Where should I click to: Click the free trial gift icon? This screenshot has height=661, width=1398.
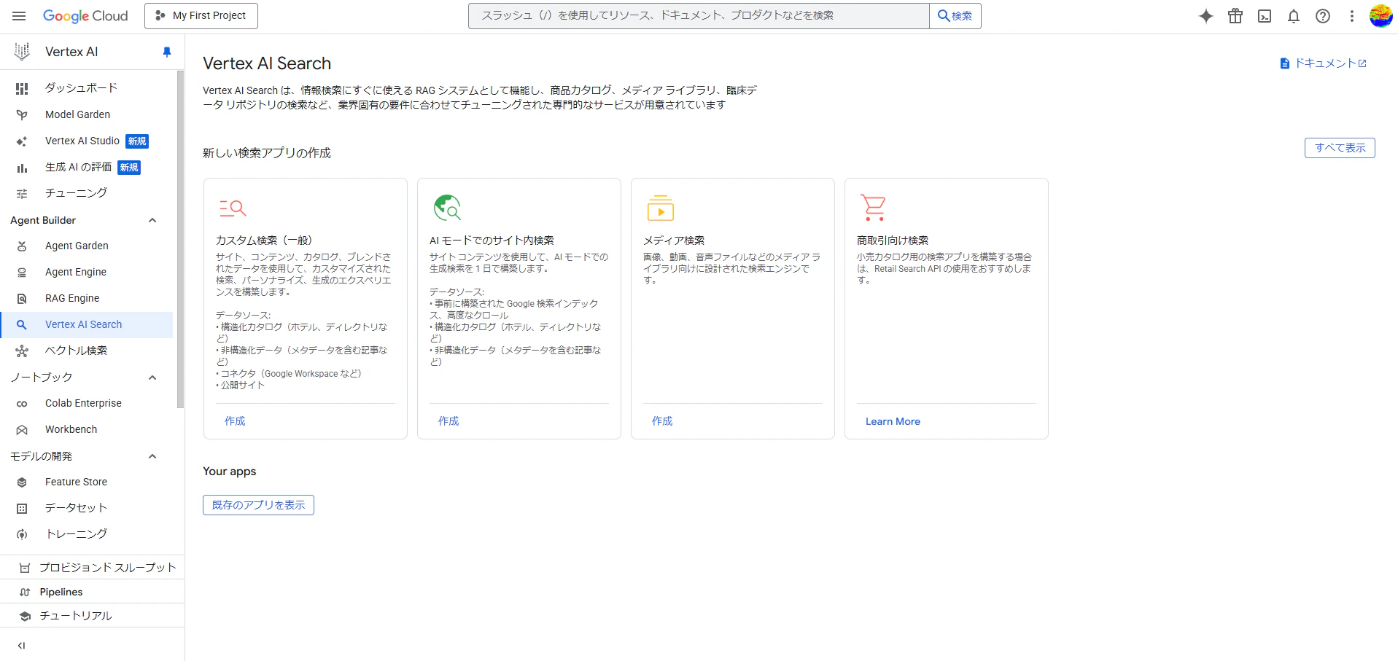pyautogui.click(x=1235, y=16)
